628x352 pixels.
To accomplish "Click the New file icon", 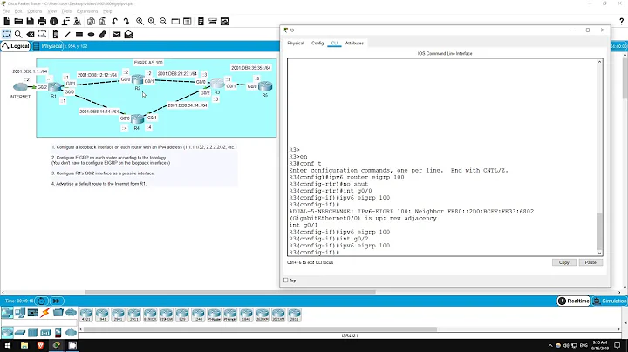I will [6, 21].
